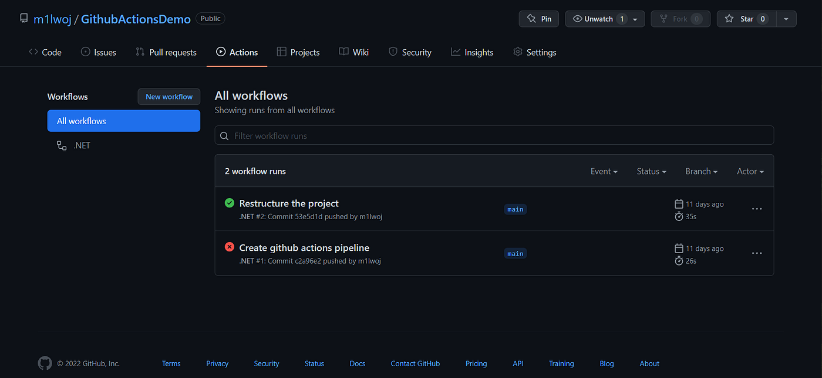Open the Pricing link in footer

click(x=476, y=363)
